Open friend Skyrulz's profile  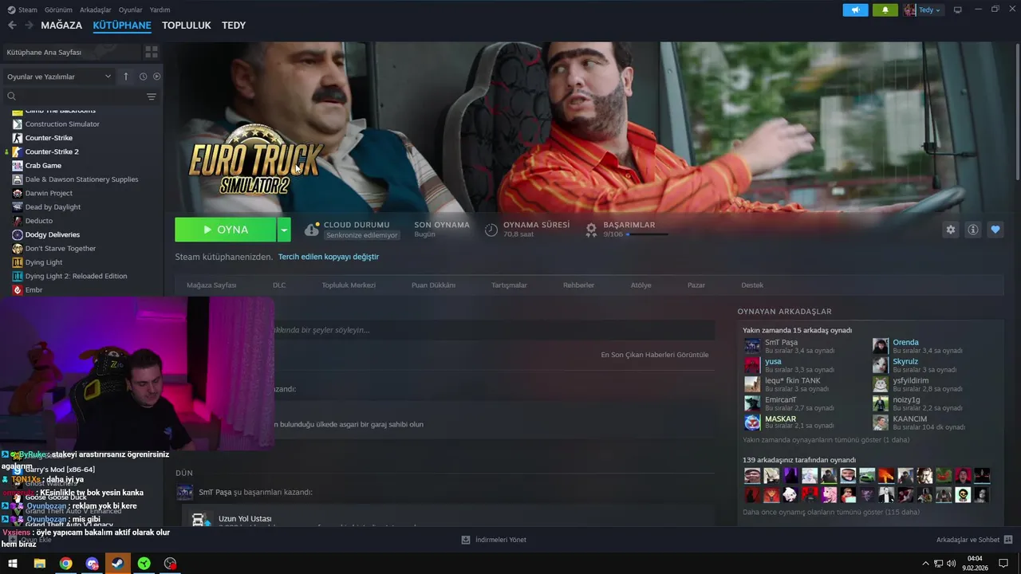(x=905, y=362)
